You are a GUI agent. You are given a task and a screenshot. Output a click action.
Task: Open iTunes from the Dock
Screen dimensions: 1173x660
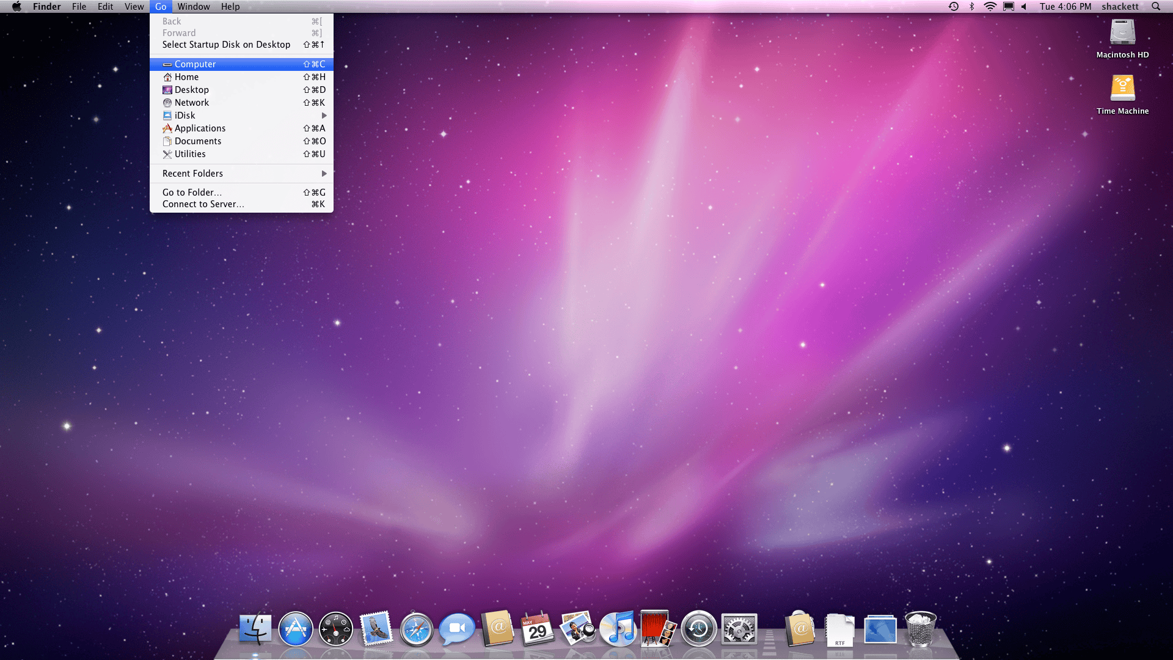[618, 629]
